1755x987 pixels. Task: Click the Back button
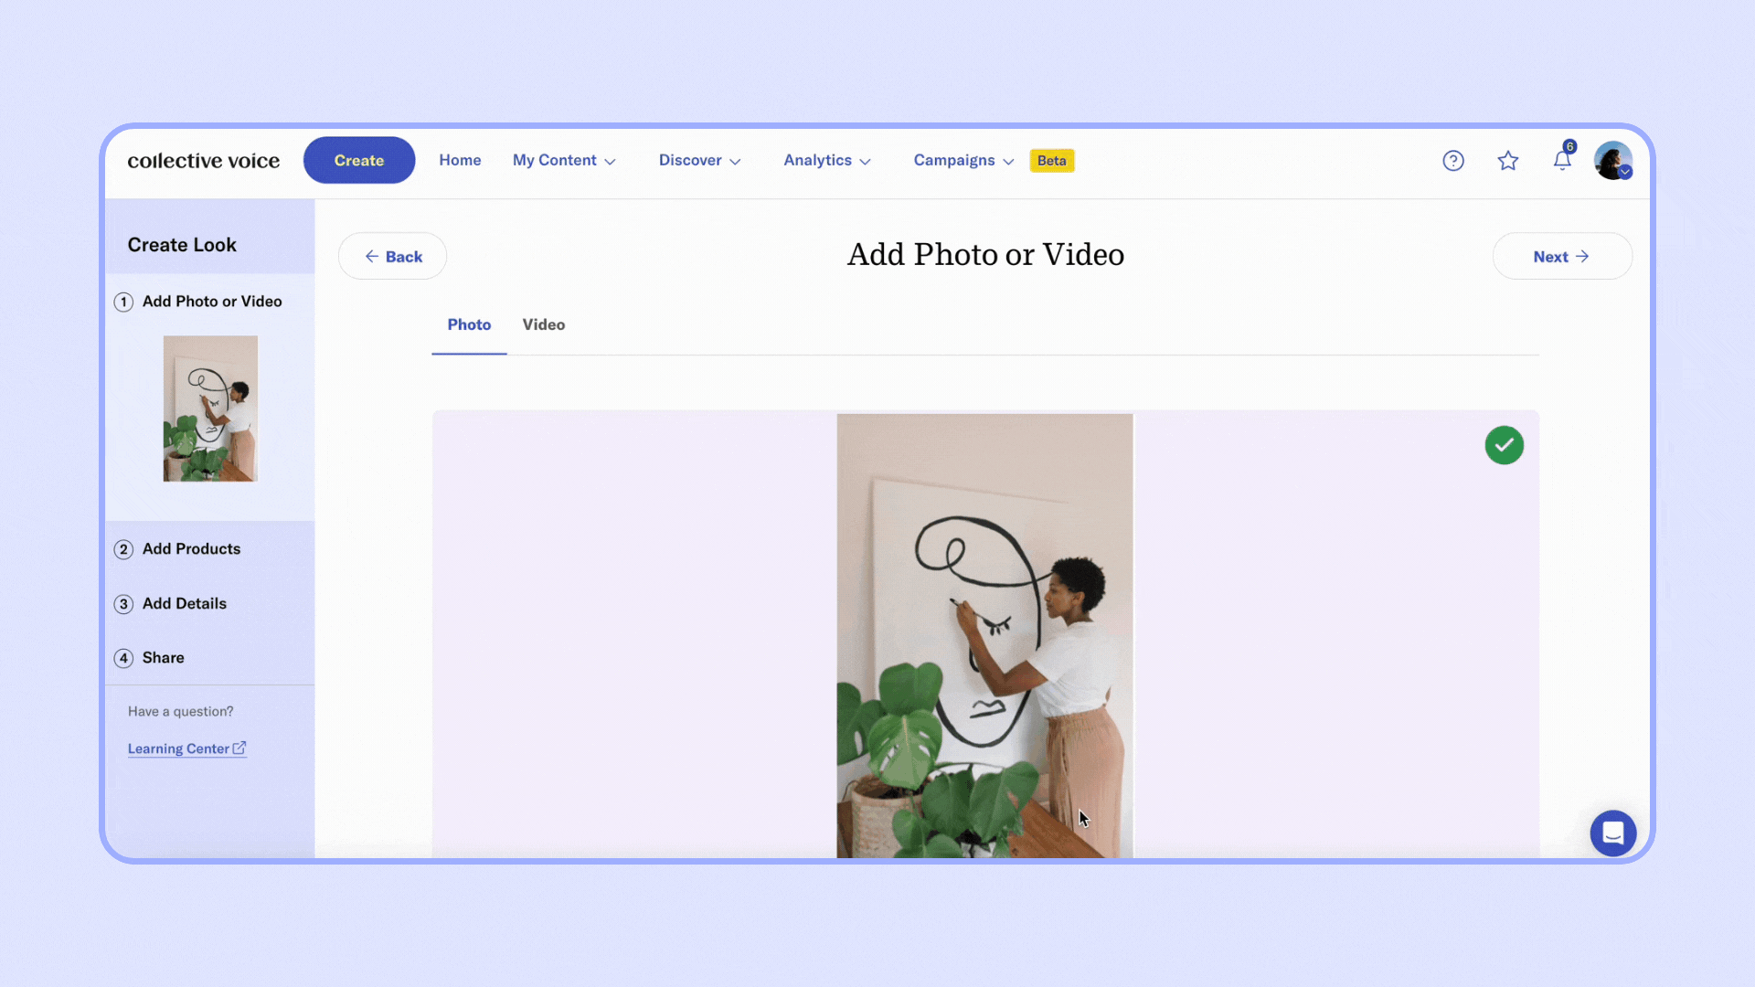392,257
